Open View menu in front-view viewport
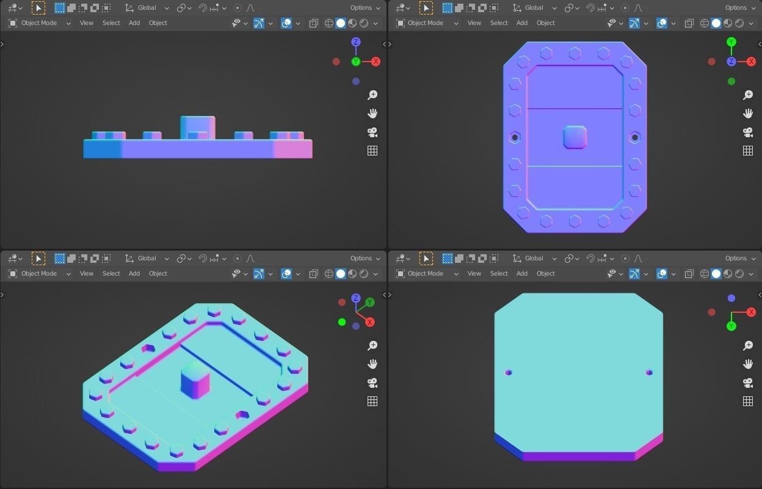 (87, 23)
